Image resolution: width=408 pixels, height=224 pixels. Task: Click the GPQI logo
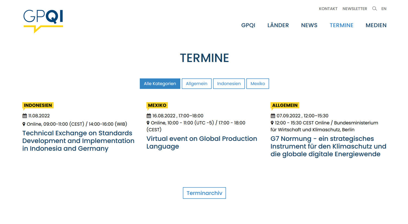[x=43, y=21]
